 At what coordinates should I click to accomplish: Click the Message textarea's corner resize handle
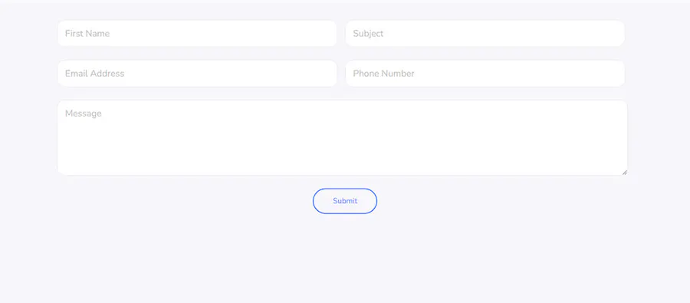(624, 172)
